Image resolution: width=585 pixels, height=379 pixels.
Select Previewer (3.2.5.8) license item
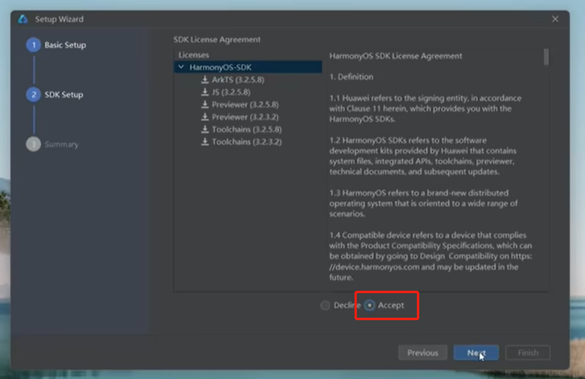point(245,104)
